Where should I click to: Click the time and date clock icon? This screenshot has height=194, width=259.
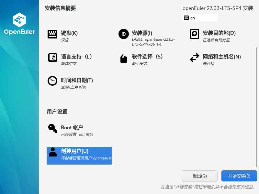(x=52, y=81)
